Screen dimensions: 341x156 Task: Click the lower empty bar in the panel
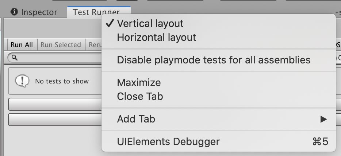pos(55,119)
